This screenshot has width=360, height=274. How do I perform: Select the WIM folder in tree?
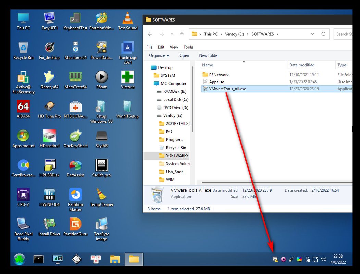pyautogui.click(x=170, y=180)
